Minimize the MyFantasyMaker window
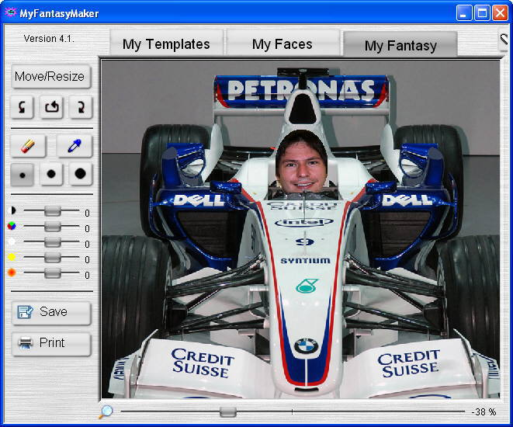513x427 pixels. tap(464, 13)
